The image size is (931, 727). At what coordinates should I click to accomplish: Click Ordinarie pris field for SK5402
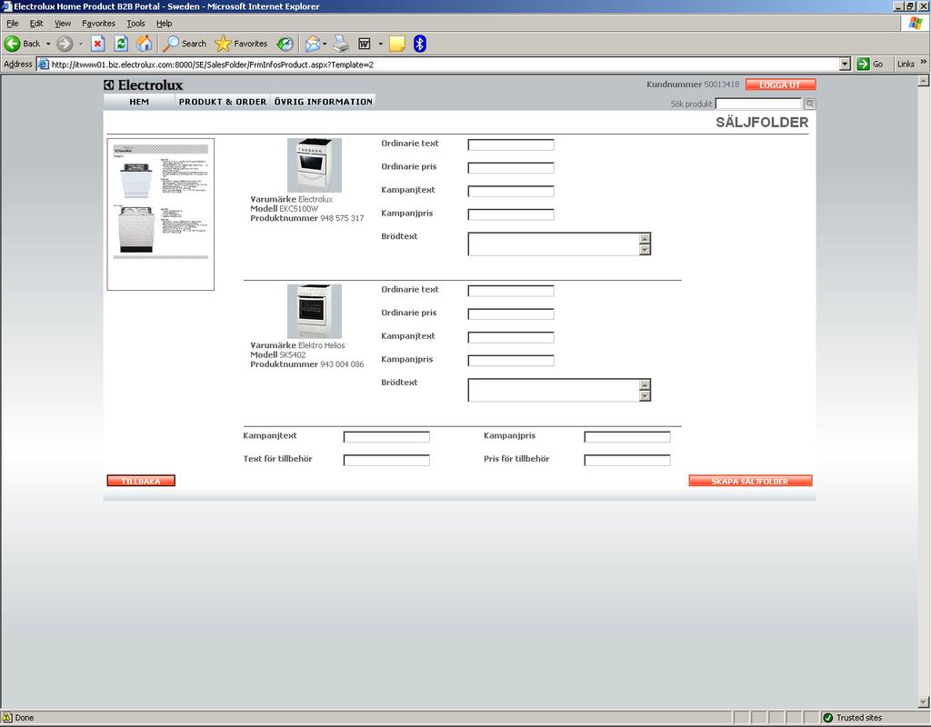(511, 314)
